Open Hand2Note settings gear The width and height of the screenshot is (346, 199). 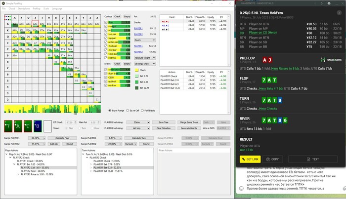click(329, 3)
